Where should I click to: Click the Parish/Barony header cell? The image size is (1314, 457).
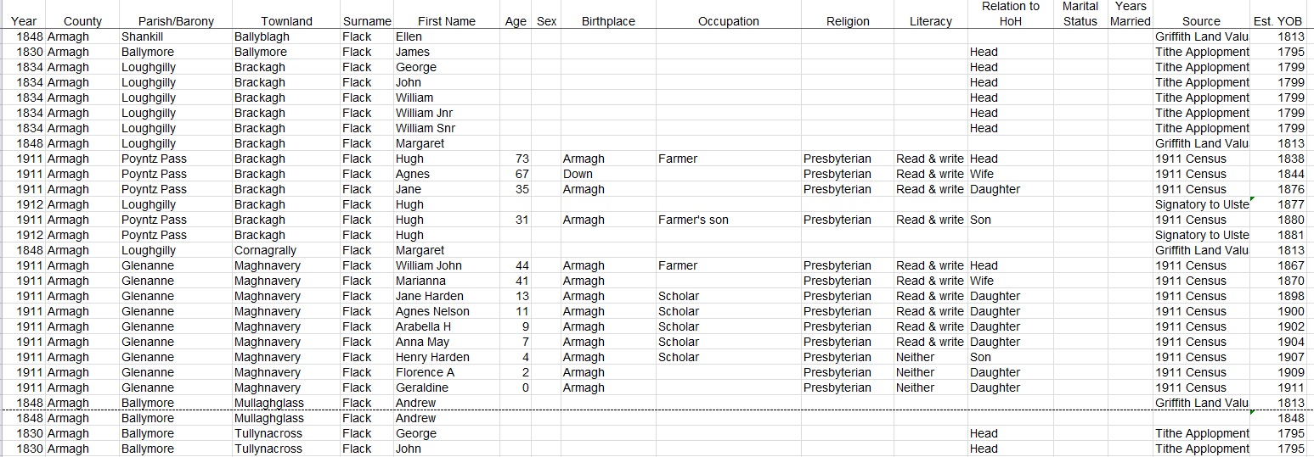[176, 21]
